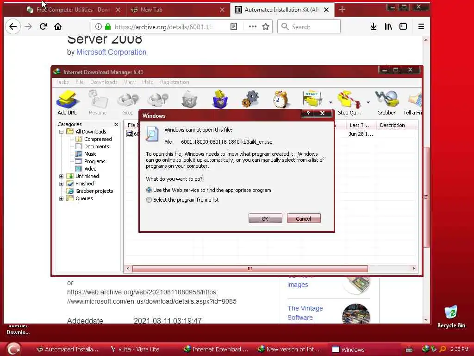
Task: Open the Registration menu in IDM
Action: coord(175,82)
